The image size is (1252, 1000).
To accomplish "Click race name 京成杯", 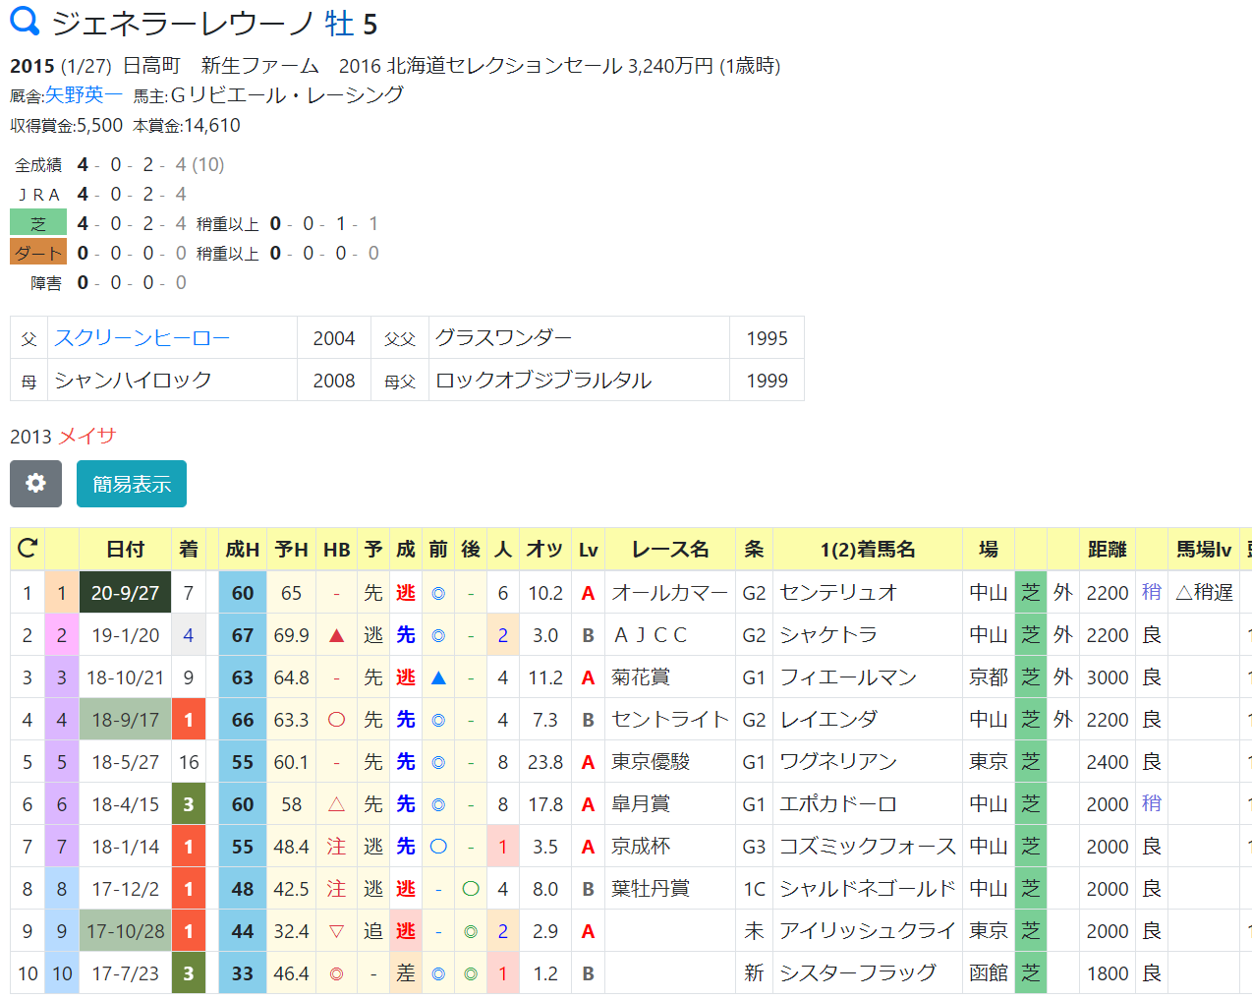I will 641,846.
